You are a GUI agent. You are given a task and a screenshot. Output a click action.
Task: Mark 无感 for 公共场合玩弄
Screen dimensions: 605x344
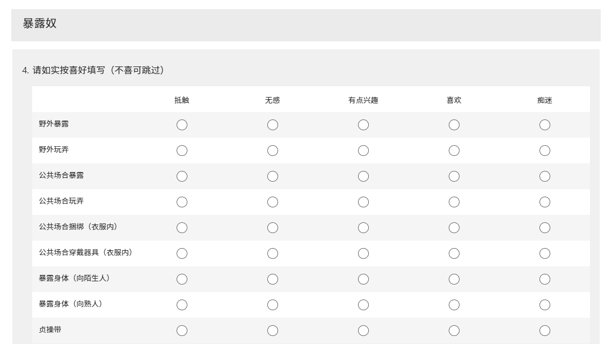tap(273, 202)
